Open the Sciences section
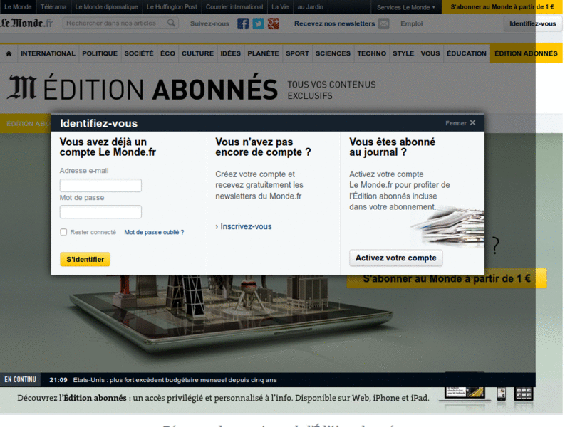 pos(333,53)
